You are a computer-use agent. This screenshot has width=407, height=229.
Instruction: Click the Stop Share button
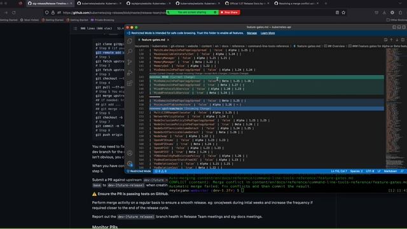(229, 12)
